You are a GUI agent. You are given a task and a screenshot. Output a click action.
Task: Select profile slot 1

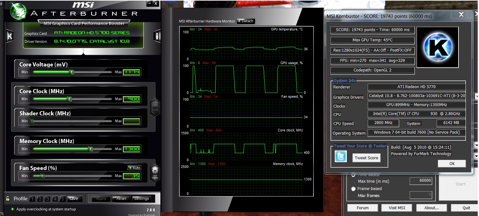(x=32, y=199)
